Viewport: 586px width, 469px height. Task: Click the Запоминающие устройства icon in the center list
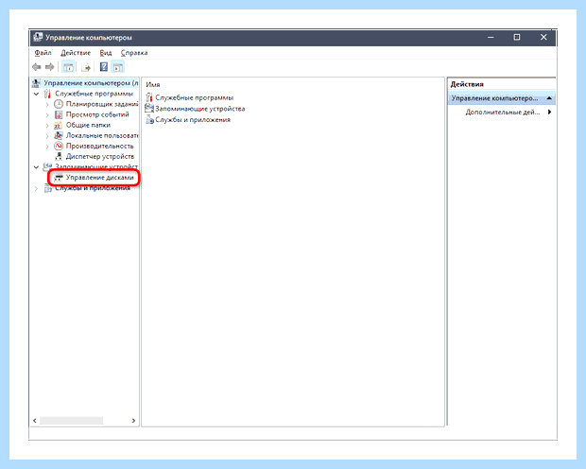pos(149,109)
